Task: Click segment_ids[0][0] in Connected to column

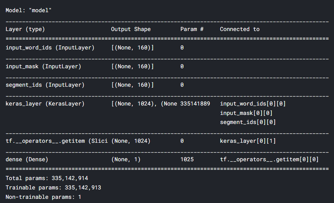Action: pos(248,122)
